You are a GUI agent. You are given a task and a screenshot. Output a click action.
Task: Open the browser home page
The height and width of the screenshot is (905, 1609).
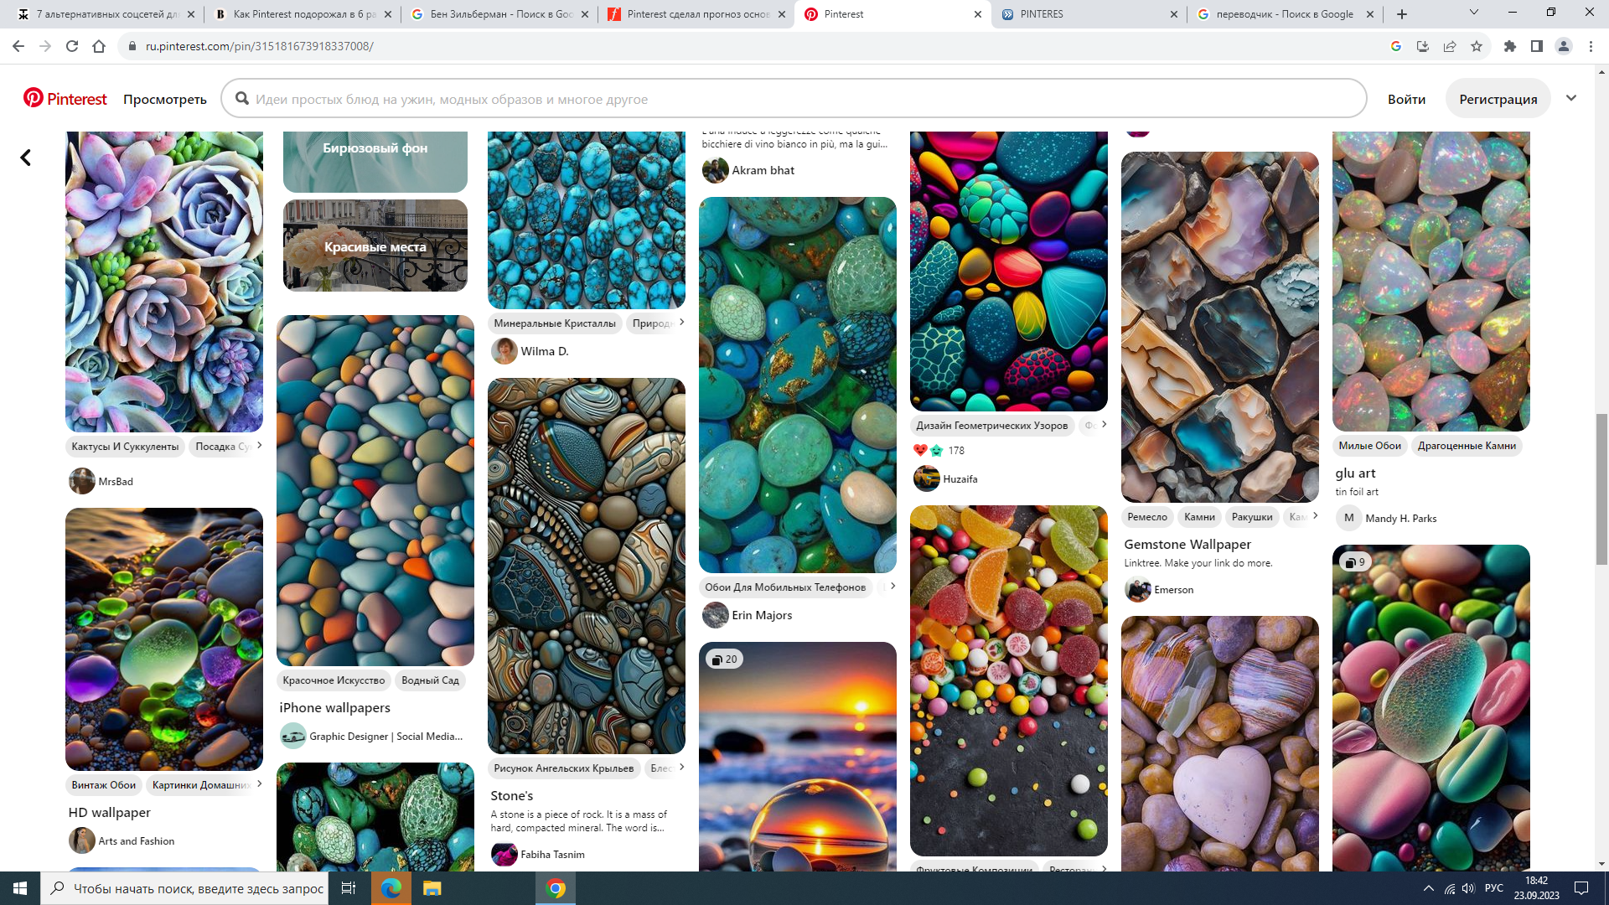[99, 46]
